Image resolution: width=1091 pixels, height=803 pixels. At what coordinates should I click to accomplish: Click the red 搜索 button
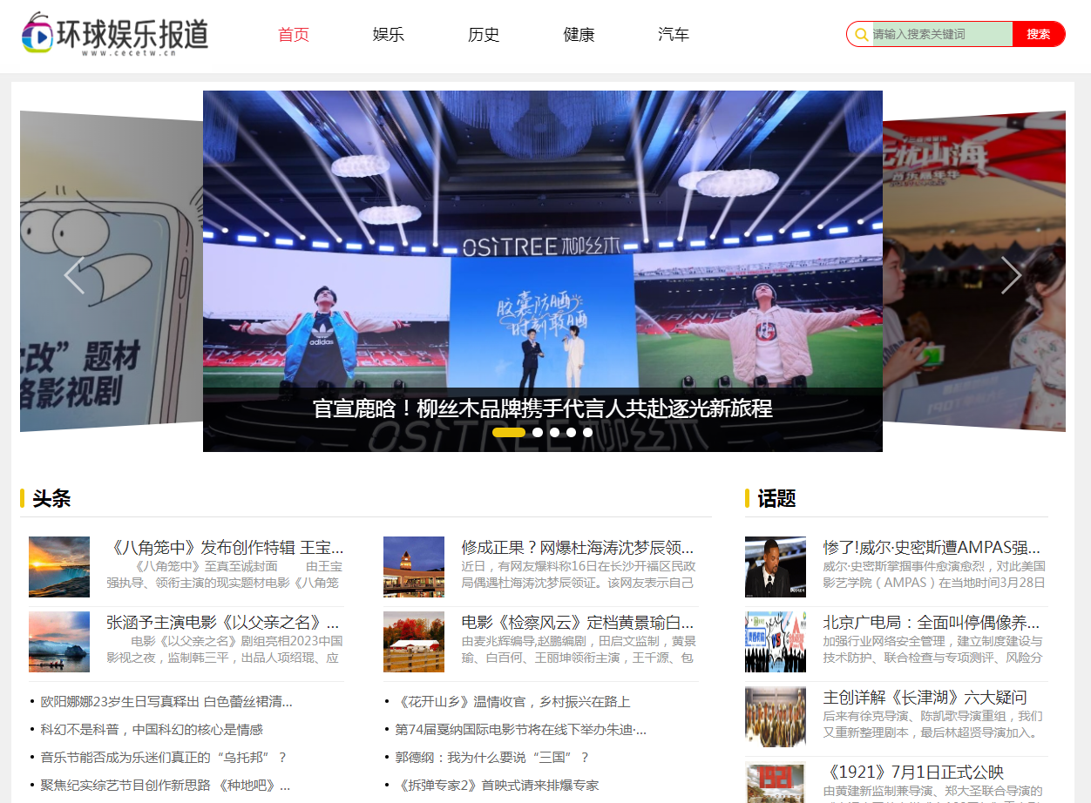point(1039,34)
